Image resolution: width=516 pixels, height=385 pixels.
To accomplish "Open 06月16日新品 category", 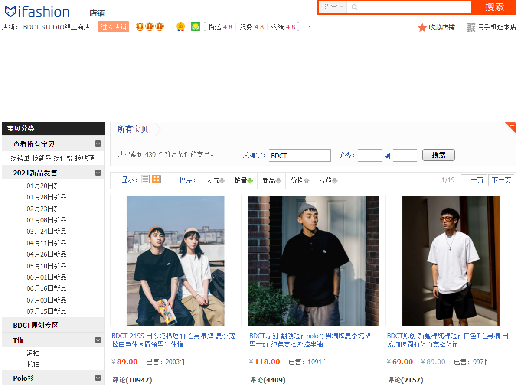I will tap(46, 289).
